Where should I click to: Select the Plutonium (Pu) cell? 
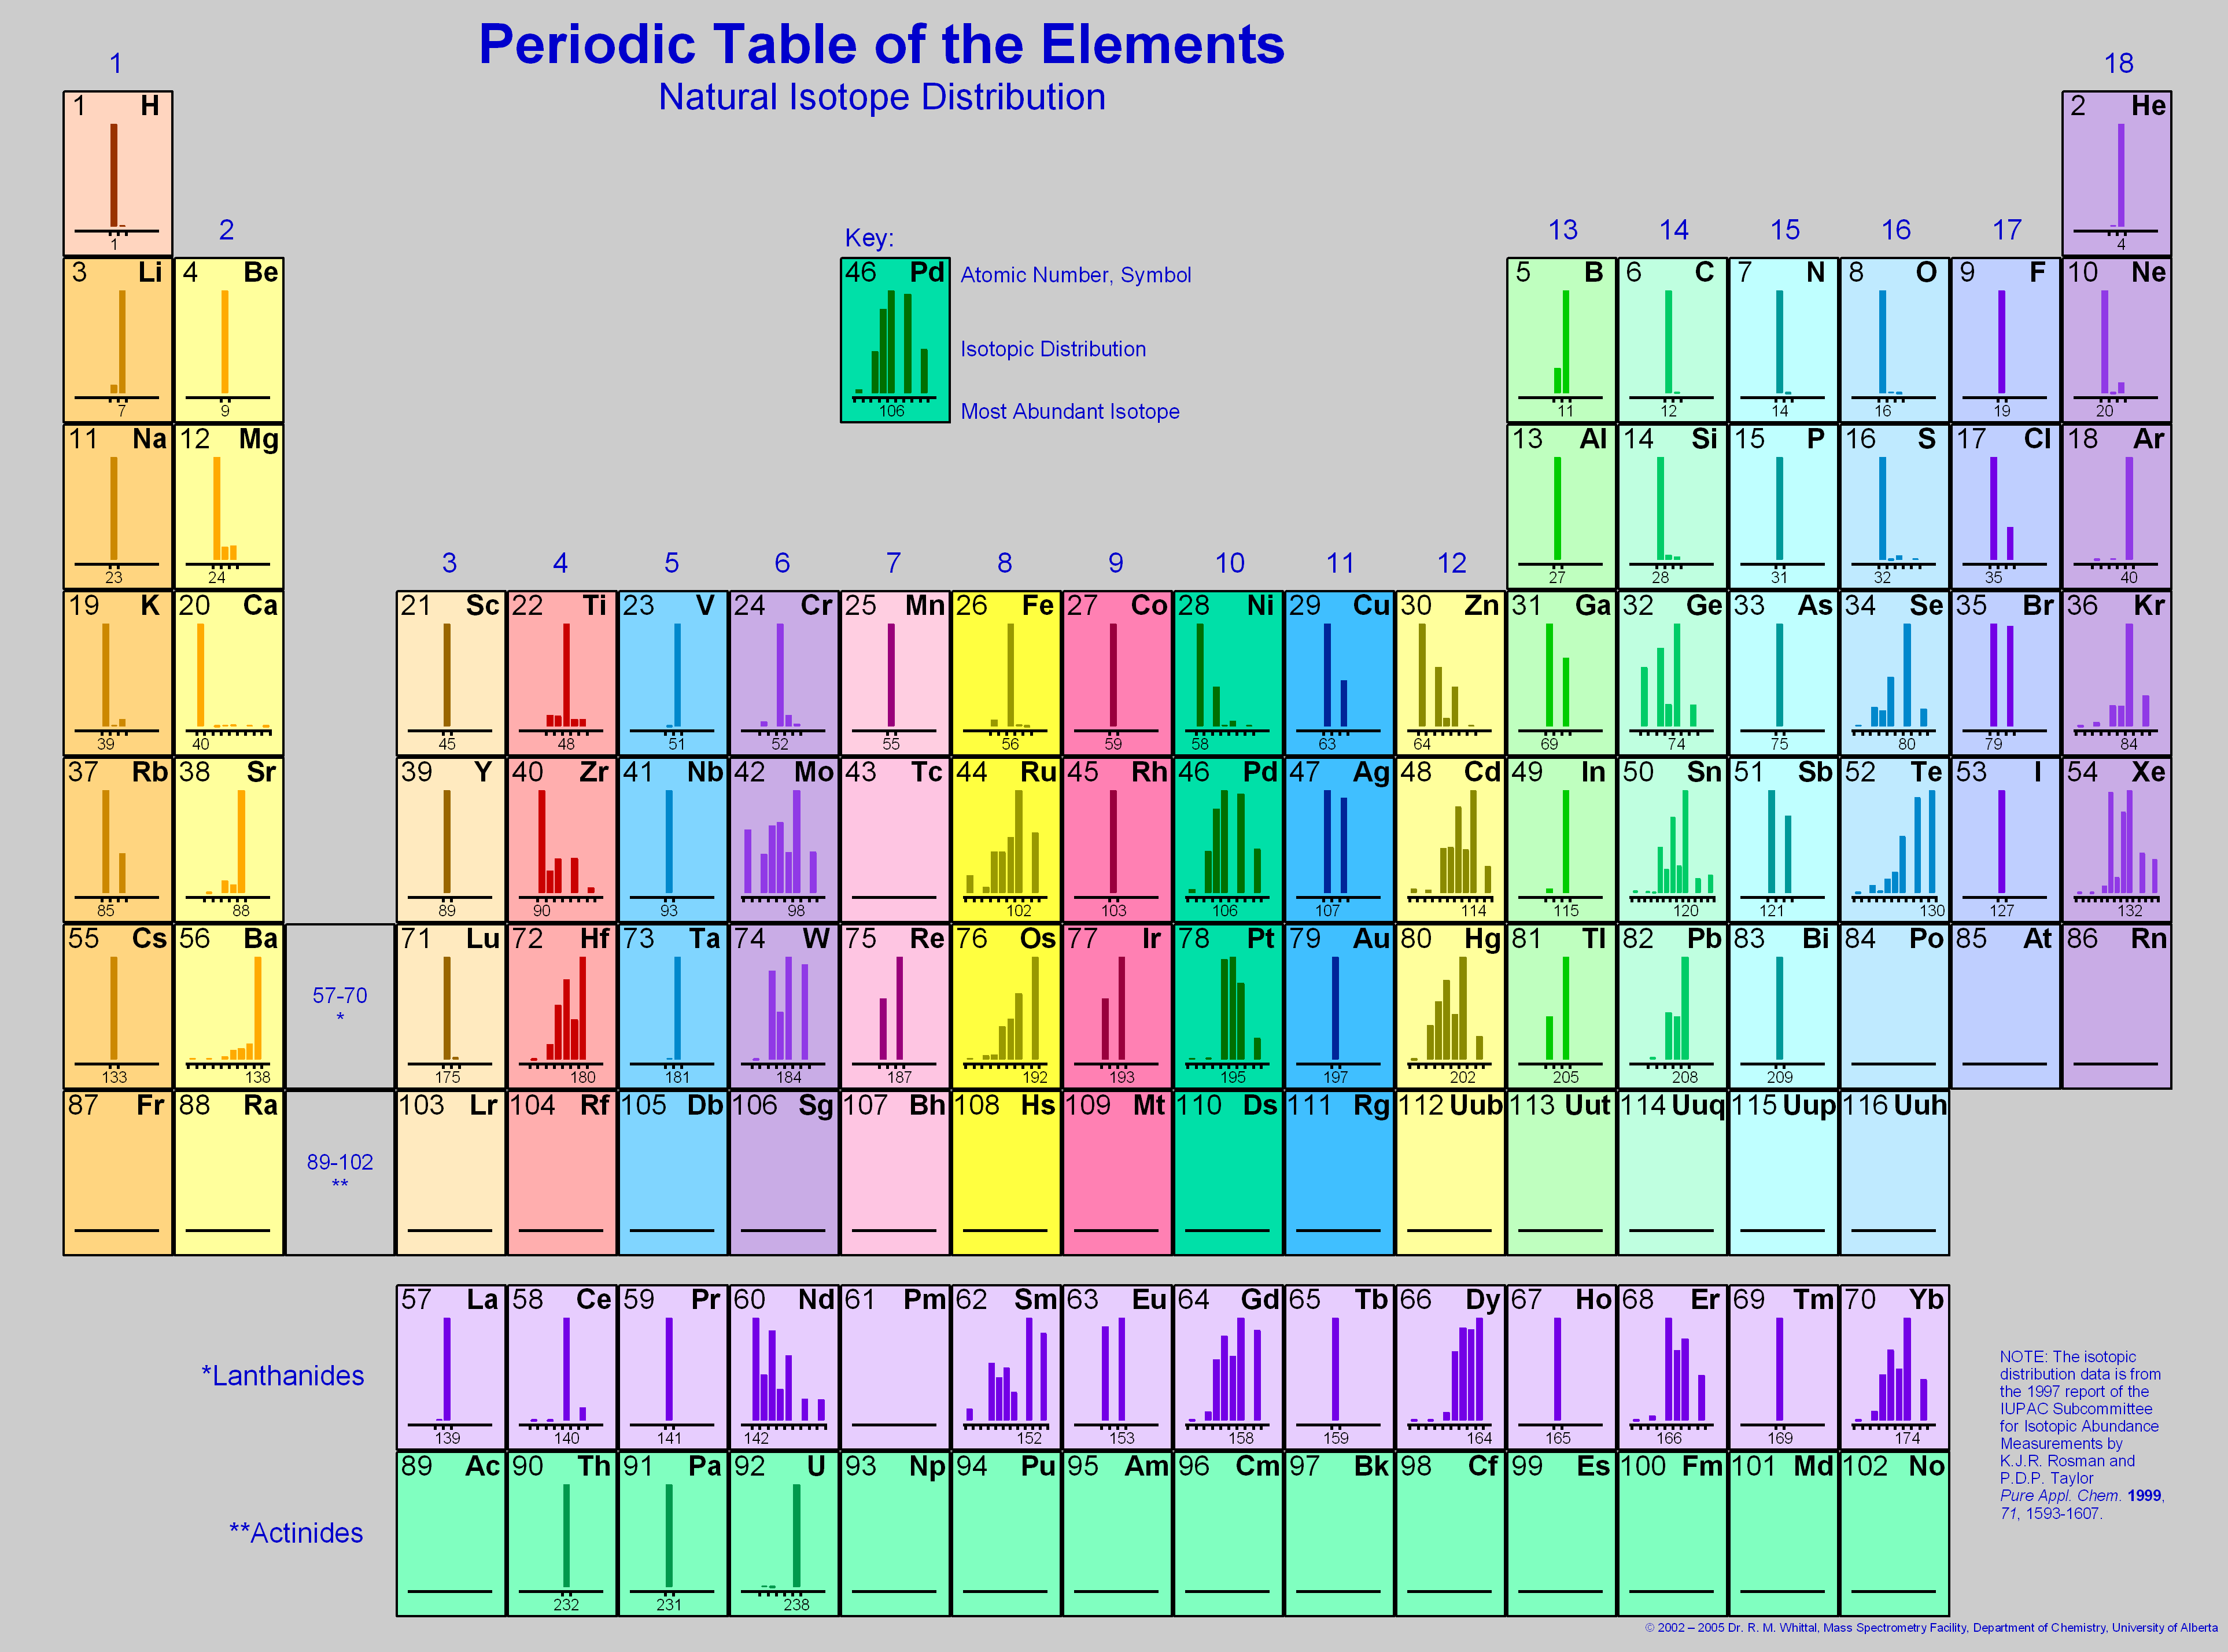click(1006, 1533)
